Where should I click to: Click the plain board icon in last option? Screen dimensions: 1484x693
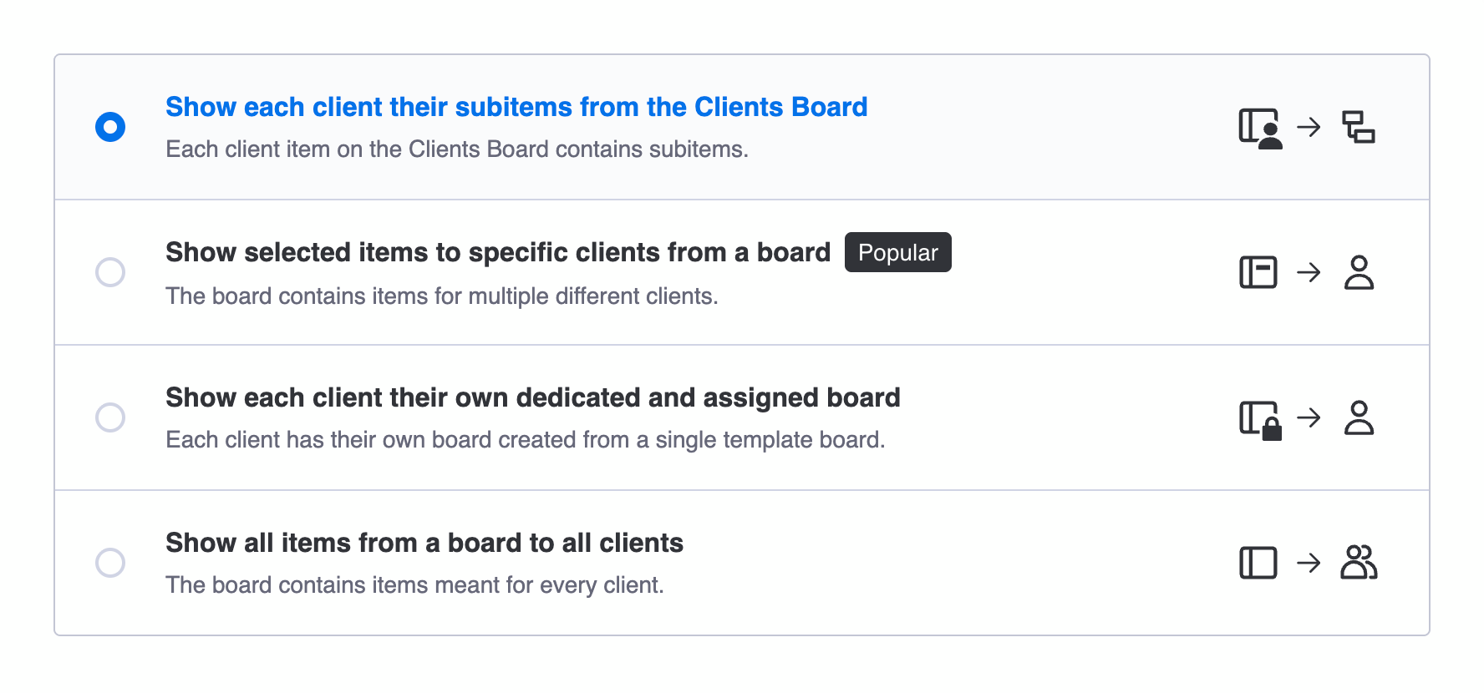(x=1258, y=563)
